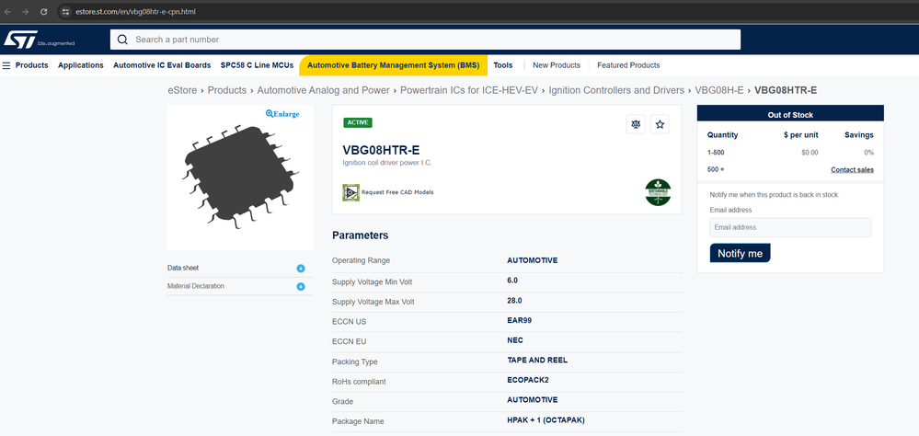Click the Notify me button
Viewport: 919px width, 436px height.
741,253
